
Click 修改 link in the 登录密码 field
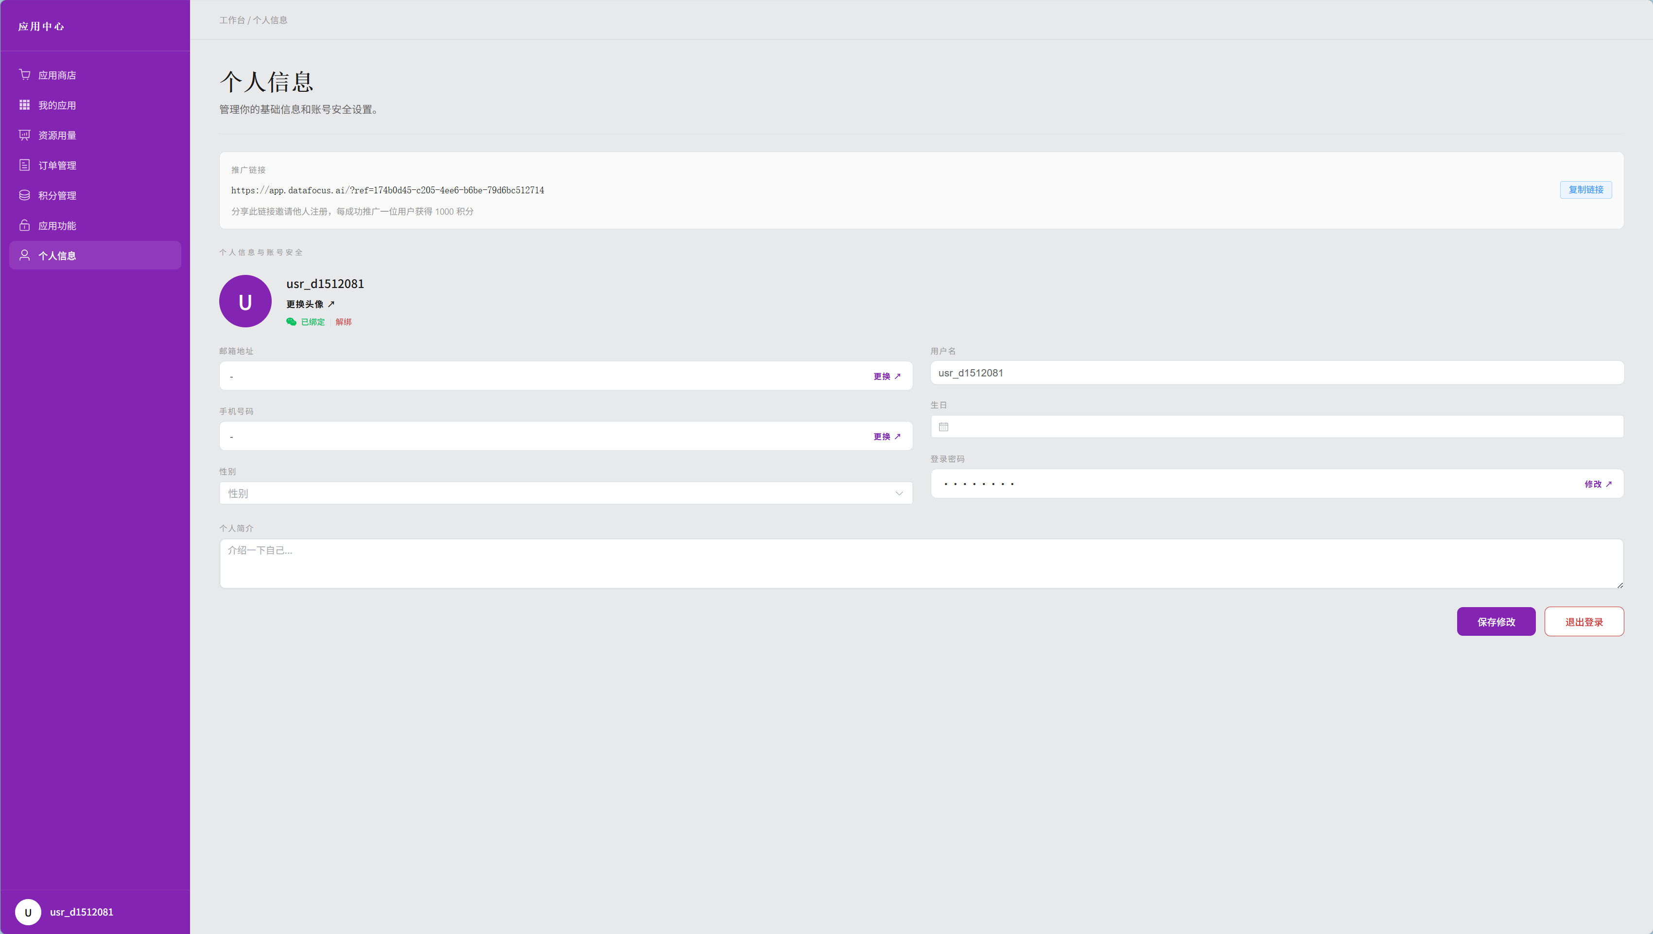(x=1599, y=484)
